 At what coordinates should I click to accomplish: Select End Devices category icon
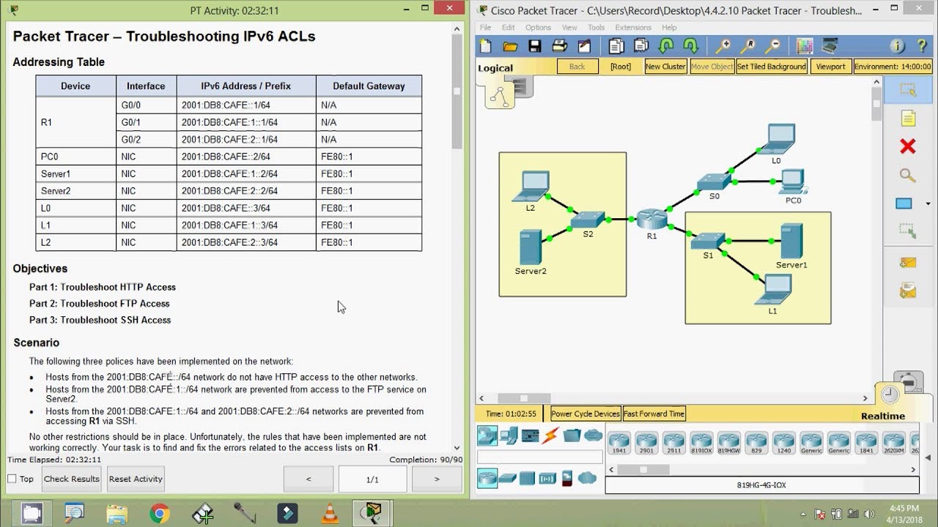click(x=508, y=436)
